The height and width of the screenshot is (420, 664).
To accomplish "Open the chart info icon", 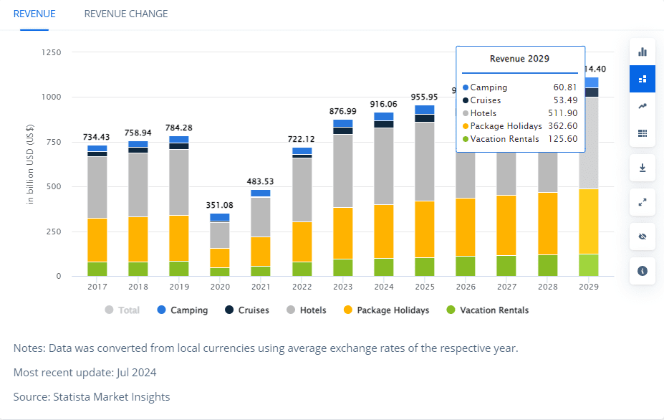I will pos(643,271).
